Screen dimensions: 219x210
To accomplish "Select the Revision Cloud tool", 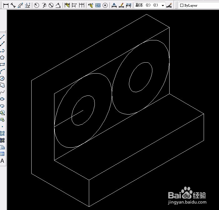I will coord(3,85).
